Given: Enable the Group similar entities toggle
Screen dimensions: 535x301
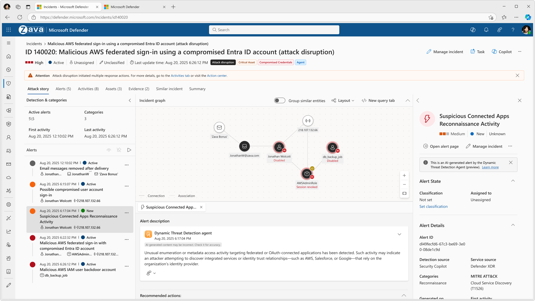Looking at the screenshot, I should pyautogui.click(x=280, y=100).
